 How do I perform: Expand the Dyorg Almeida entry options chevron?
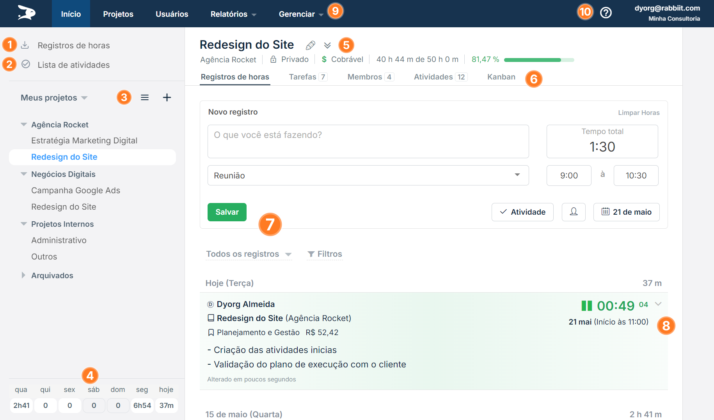[658, 304]
